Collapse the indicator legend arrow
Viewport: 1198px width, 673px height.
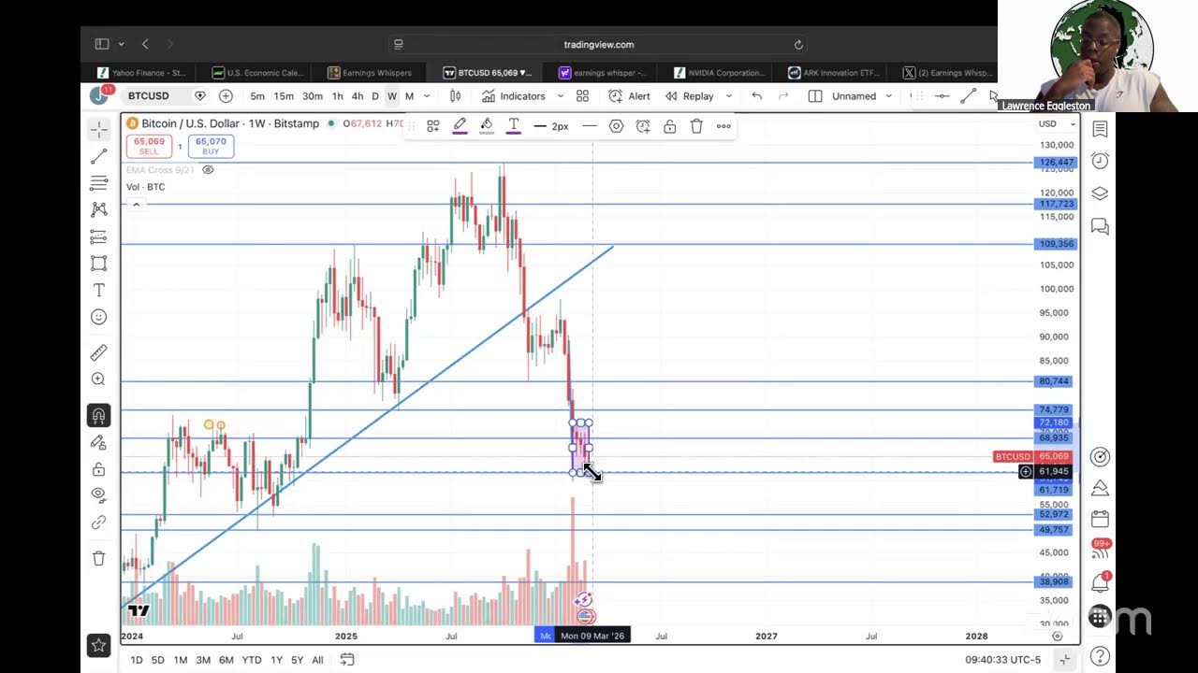click(x=136, y=204)
